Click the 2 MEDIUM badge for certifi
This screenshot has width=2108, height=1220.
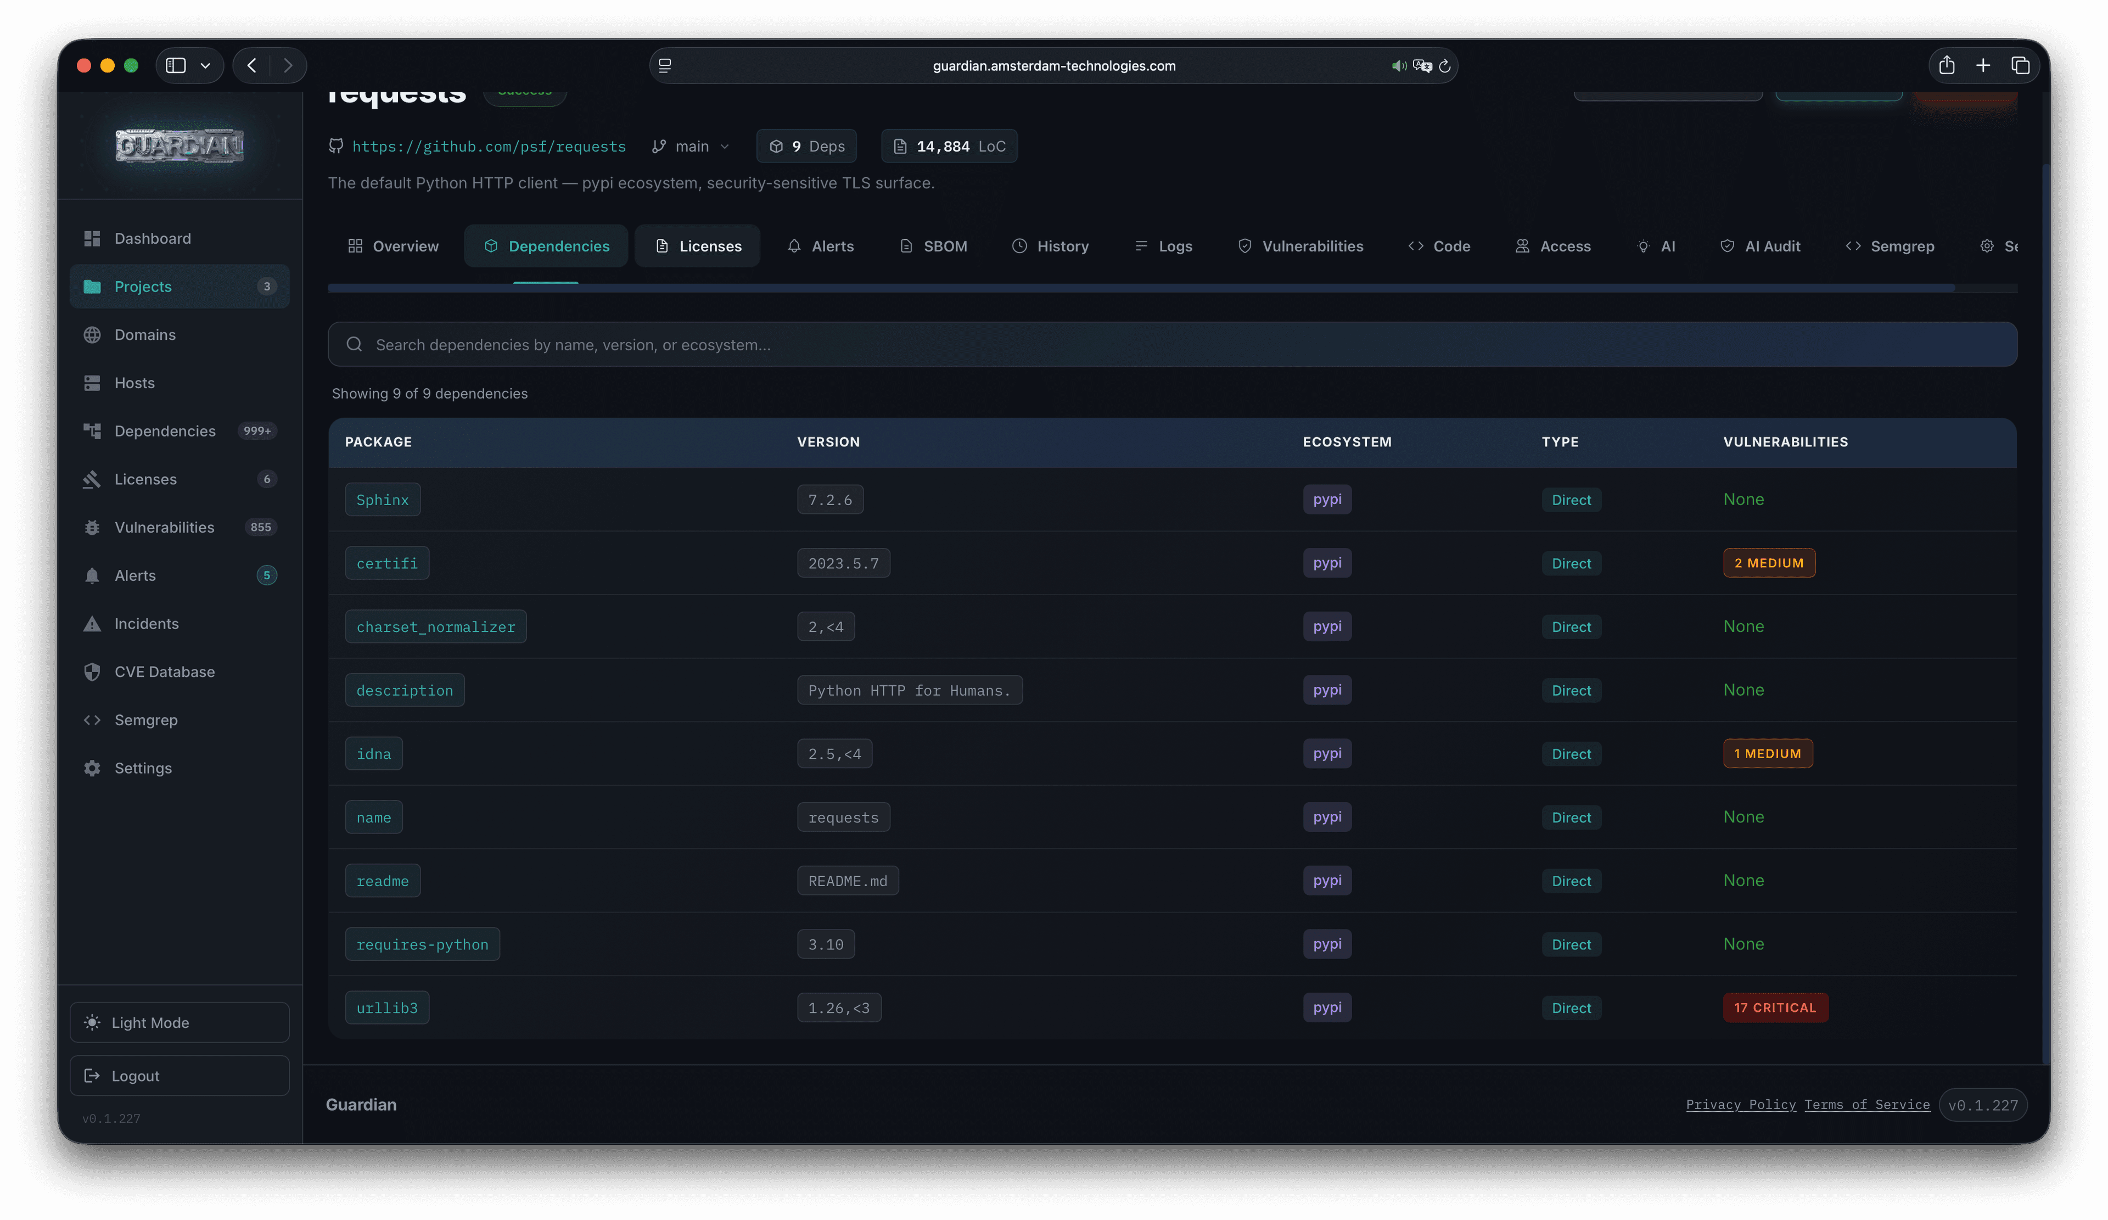point(1768,562)
